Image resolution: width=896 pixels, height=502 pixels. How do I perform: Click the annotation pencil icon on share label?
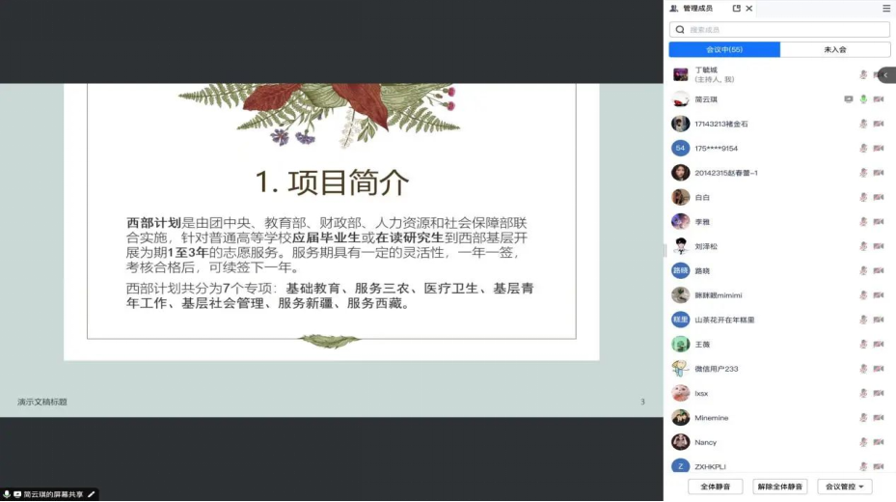coord(92,494)
